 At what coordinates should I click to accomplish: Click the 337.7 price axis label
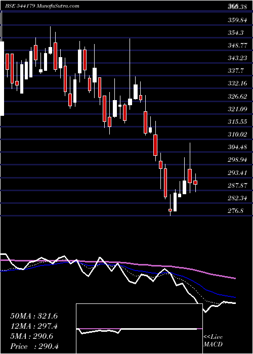point(236,71)
